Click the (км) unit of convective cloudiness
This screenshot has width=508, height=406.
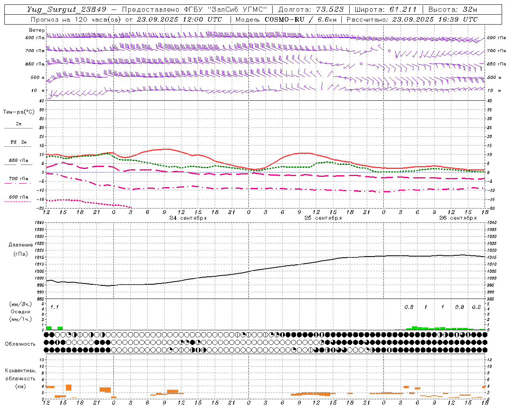click(x=20, y=386)
